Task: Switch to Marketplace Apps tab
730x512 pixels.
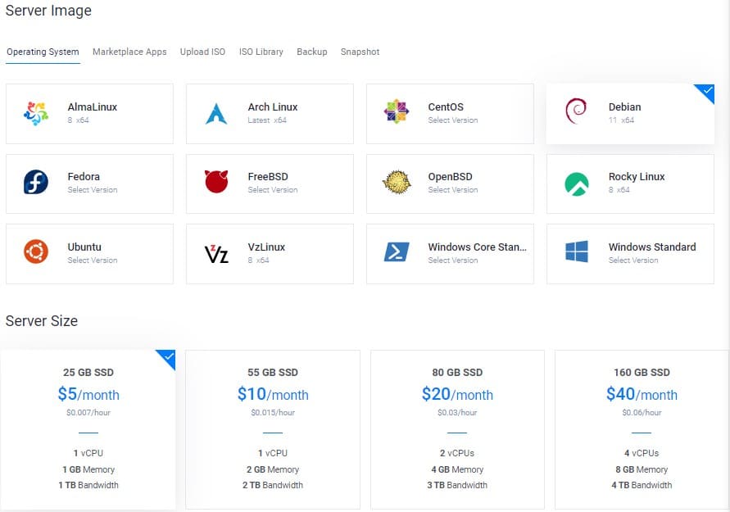Action: click(129, 52)
